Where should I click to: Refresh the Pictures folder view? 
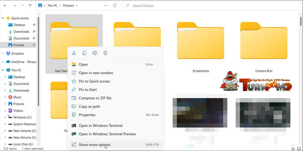[x=115, y=6]
